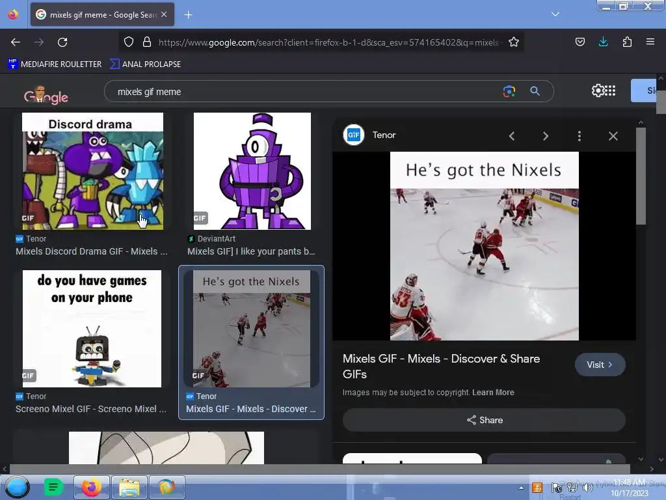Open Pocket save icon
The height and width of the screenshot is (500, 666).
579,42
